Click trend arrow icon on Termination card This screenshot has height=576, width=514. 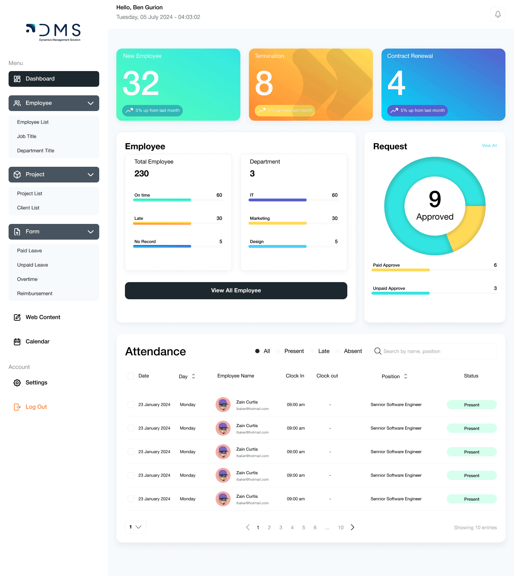coord(262,111)
